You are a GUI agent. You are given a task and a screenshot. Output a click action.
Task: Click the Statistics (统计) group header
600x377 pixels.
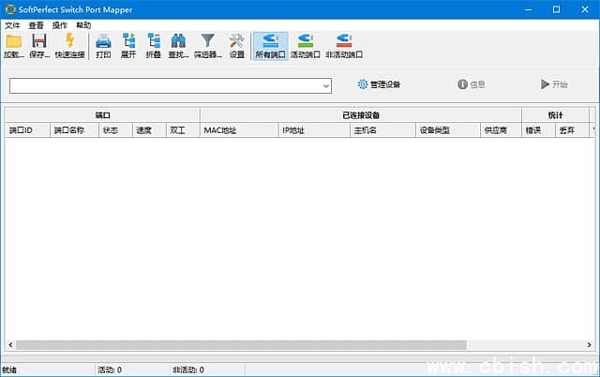[555, 115]
